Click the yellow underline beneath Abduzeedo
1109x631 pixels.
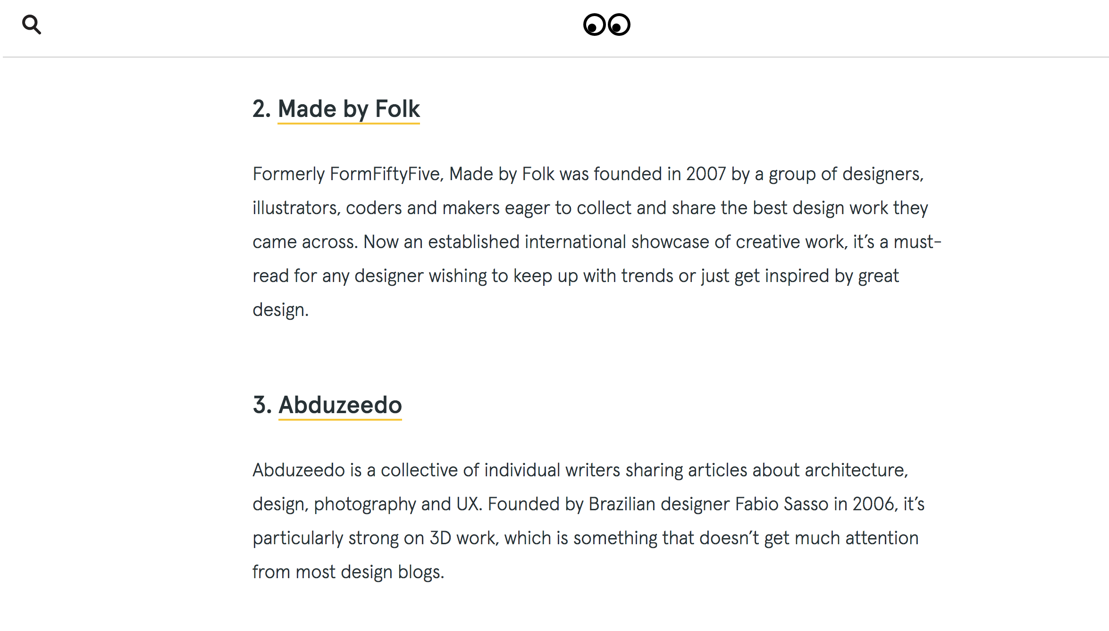(x=340, y=418)
